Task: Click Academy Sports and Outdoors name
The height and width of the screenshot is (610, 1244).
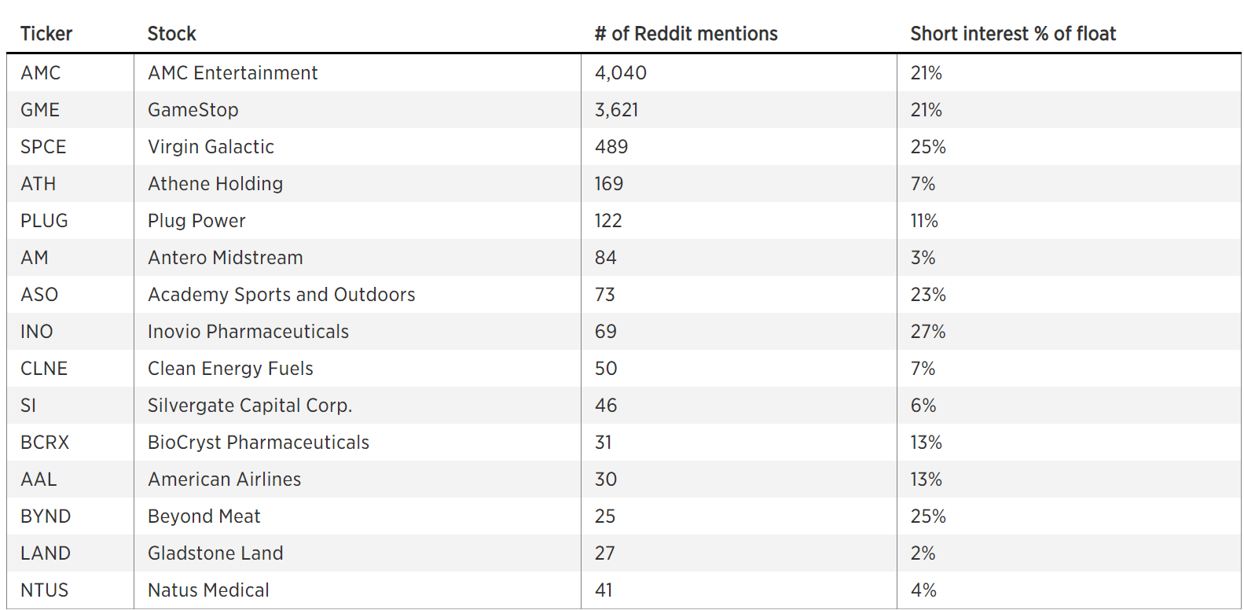Action: coord(281,295)
